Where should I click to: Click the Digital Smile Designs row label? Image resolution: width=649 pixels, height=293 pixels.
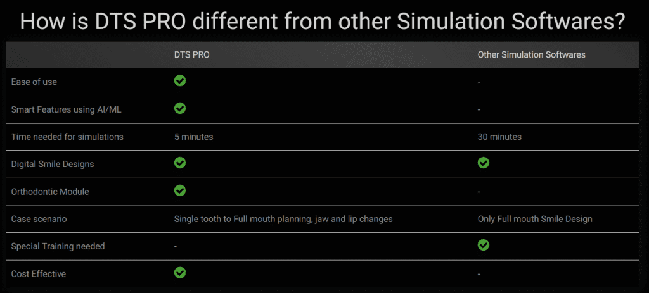pos(53,164)
